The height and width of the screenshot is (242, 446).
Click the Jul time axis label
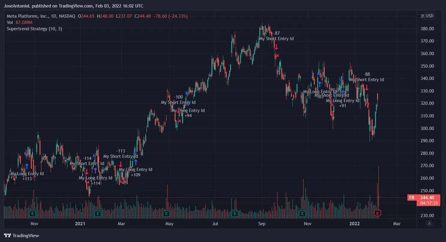[215, 223]
